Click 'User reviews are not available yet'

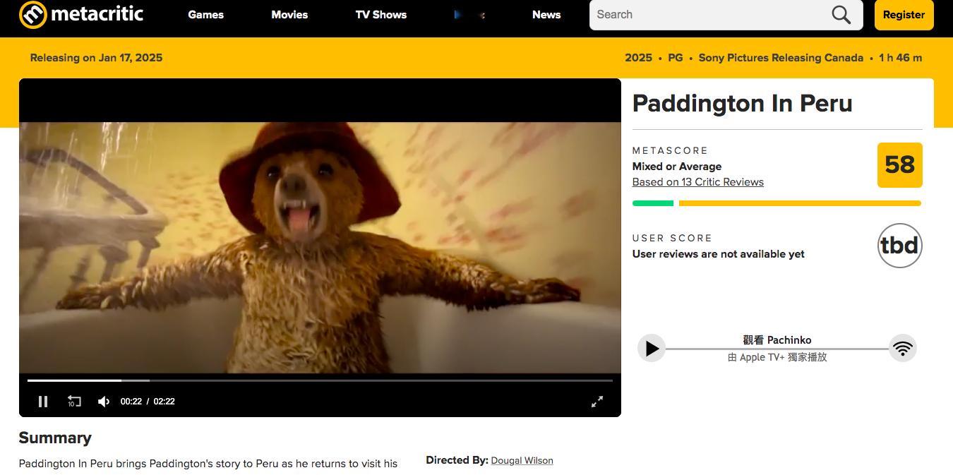pos(719,254)
